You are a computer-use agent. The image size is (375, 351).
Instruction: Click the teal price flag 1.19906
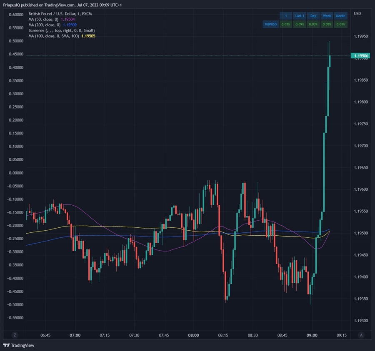tap(360, 56)
